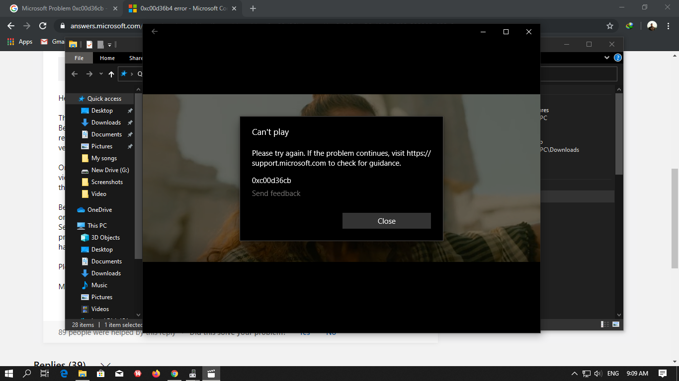Select the 0xc00d36b4 error Chrome tab
This screenshot has height=381, width=679.
coord(182,8)
